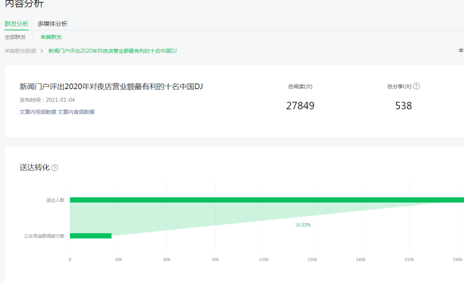Click the 公众号消息阅读次数 axis label

click(x=44, y=236)
